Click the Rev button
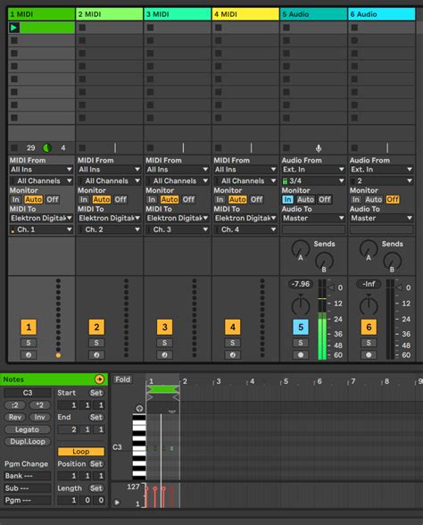 point(15,417)
